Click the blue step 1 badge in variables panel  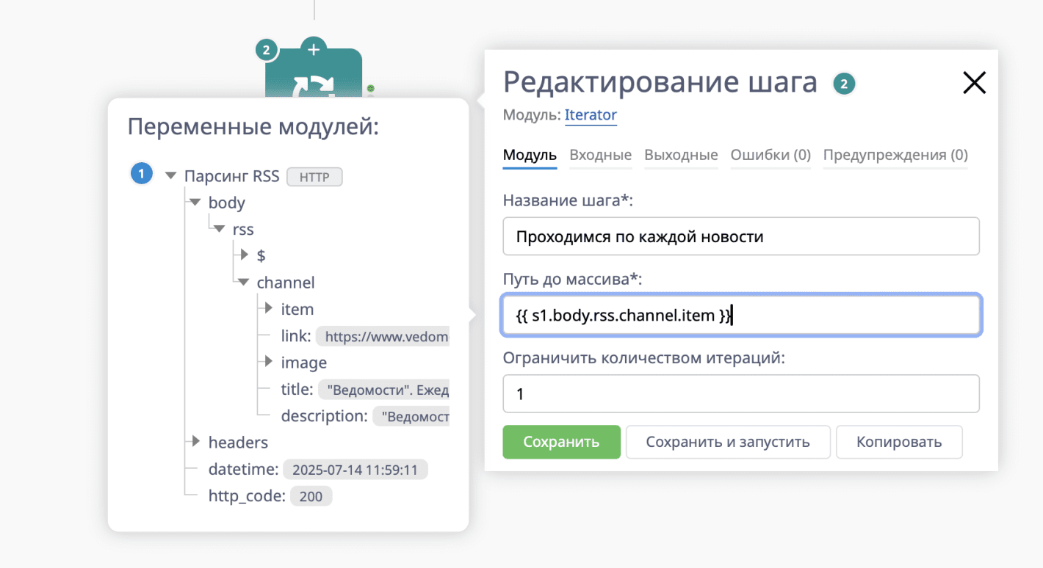tap(141, 173)
